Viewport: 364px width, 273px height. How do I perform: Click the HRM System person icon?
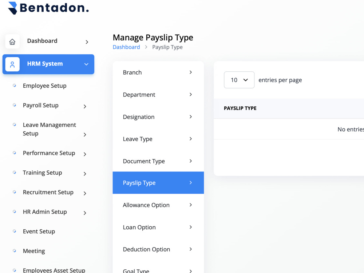tap(12, 64)
